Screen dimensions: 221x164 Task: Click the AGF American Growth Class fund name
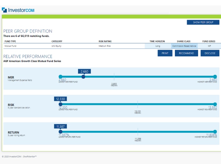click(32, 61)
